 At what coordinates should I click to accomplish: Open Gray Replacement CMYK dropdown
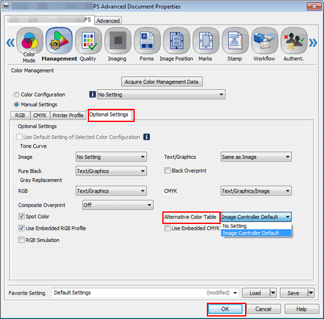(x=256, y=191)
